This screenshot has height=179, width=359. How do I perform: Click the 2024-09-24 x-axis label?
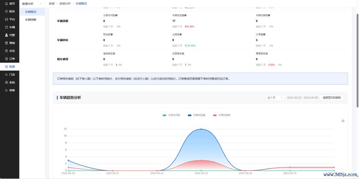pos(245,173)
